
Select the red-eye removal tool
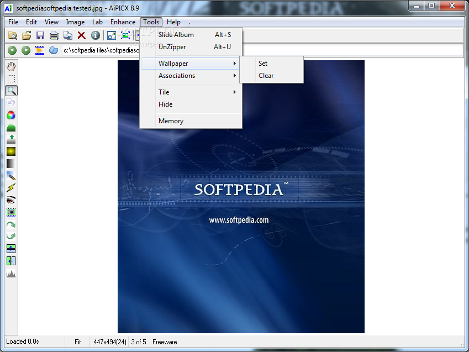click(x=11, y=200)
